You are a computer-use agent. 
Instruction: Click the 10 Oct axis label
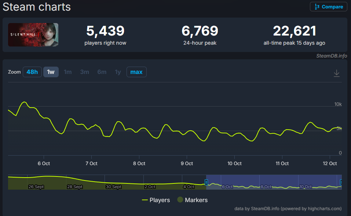(x=234, y=164)
